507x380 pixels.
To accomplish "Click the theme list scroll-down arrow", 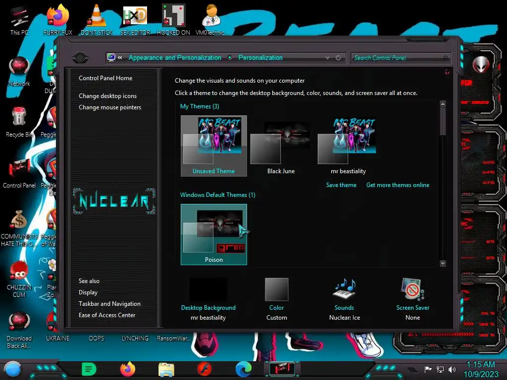I will pos(443,263).
